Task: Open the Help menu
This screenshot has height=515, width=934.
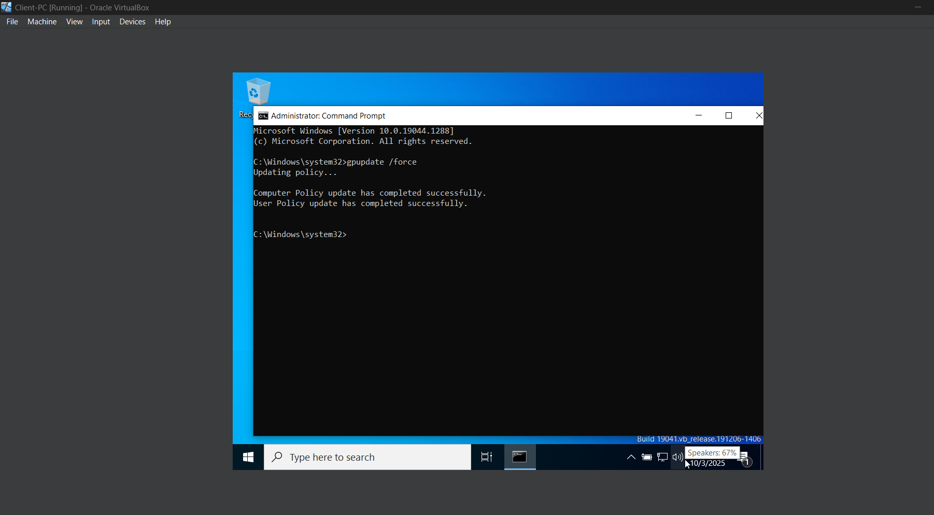Action: click(163, 22)
